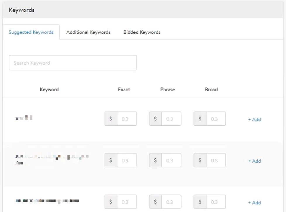Image resolution: width=286 pixels, height=212 pixels.
Task: Click the Phrase bid field in first row
Action: 171,119
